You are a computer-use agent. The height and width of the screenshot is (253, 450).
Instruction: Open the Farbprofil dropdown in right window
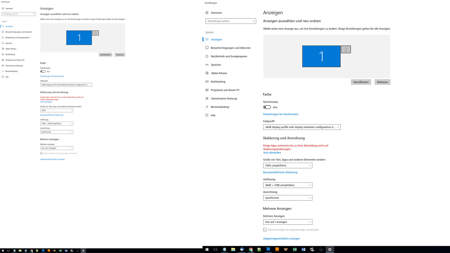coord(302,127)
